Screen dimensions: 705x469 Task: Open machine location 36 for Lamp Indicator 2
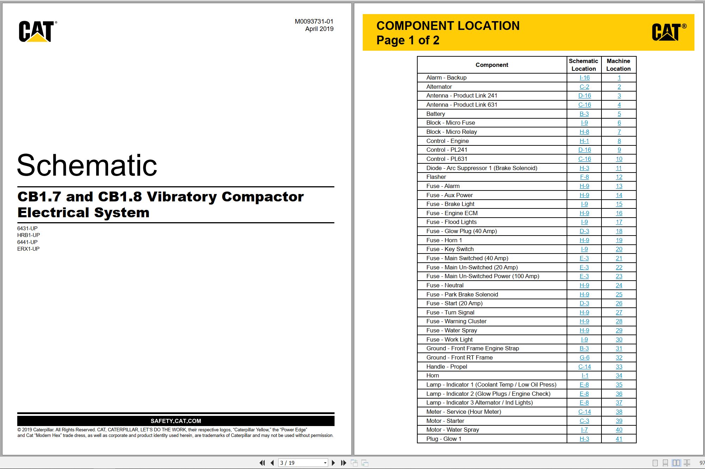tap(619, 394)
